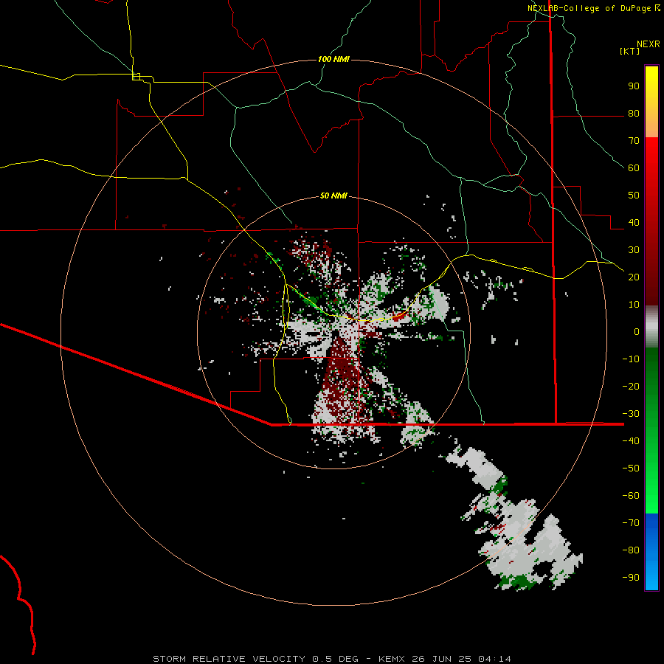The width and height of the screenshot is (664, 664).
Task: Click the -90 value on the velocity scale
Action: point(631,578)
